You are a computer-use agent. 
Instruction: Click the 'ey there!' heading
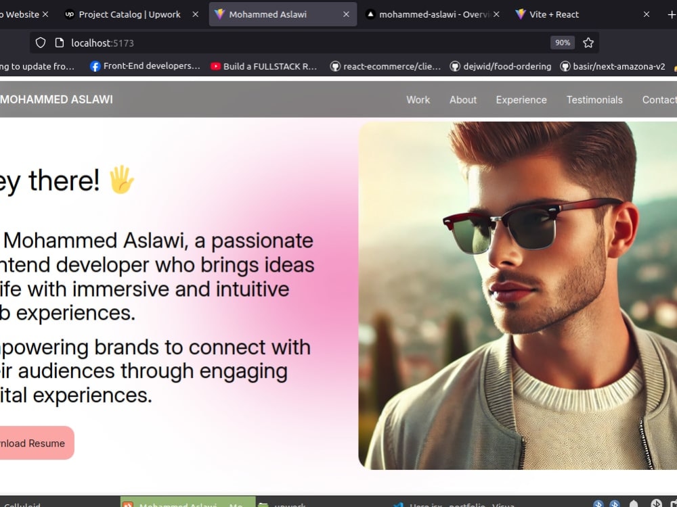[x=49, y=180]
